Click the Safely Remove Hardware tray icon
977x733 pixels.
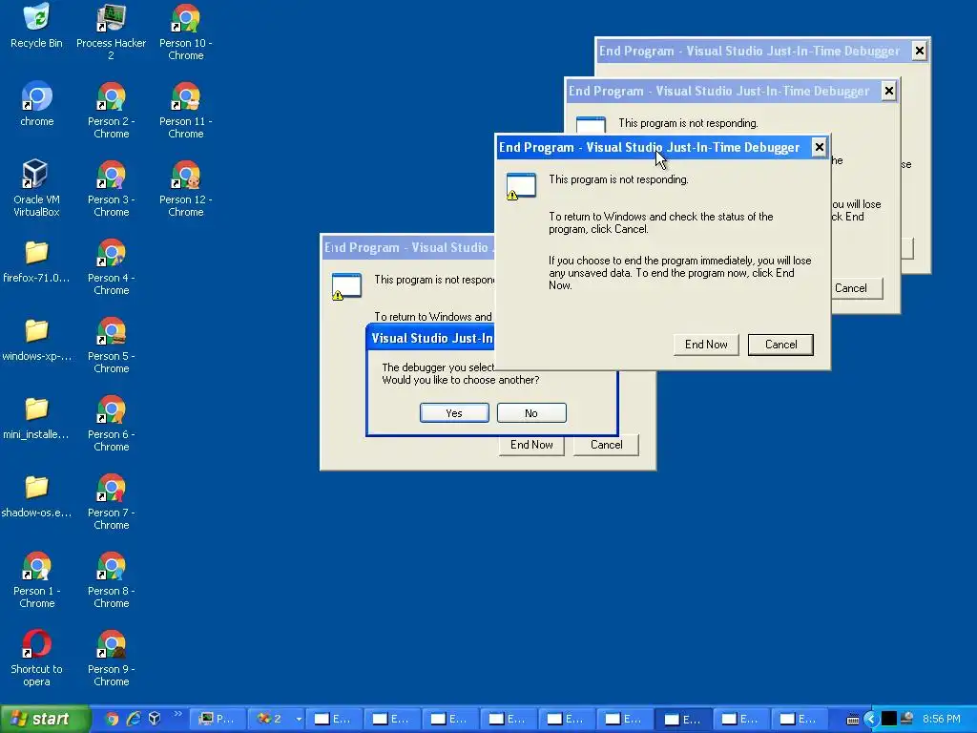point(907,719)
